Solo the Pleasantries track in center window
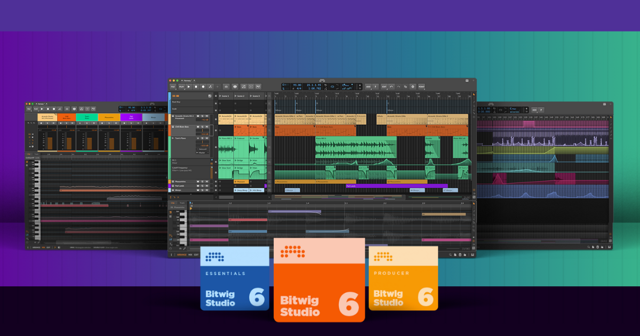Screen dimensions: 640x336 coord(202,181)
